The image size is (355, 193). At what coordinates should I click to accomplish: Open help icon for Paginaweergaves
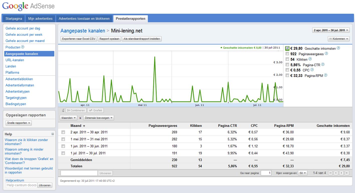326,53
